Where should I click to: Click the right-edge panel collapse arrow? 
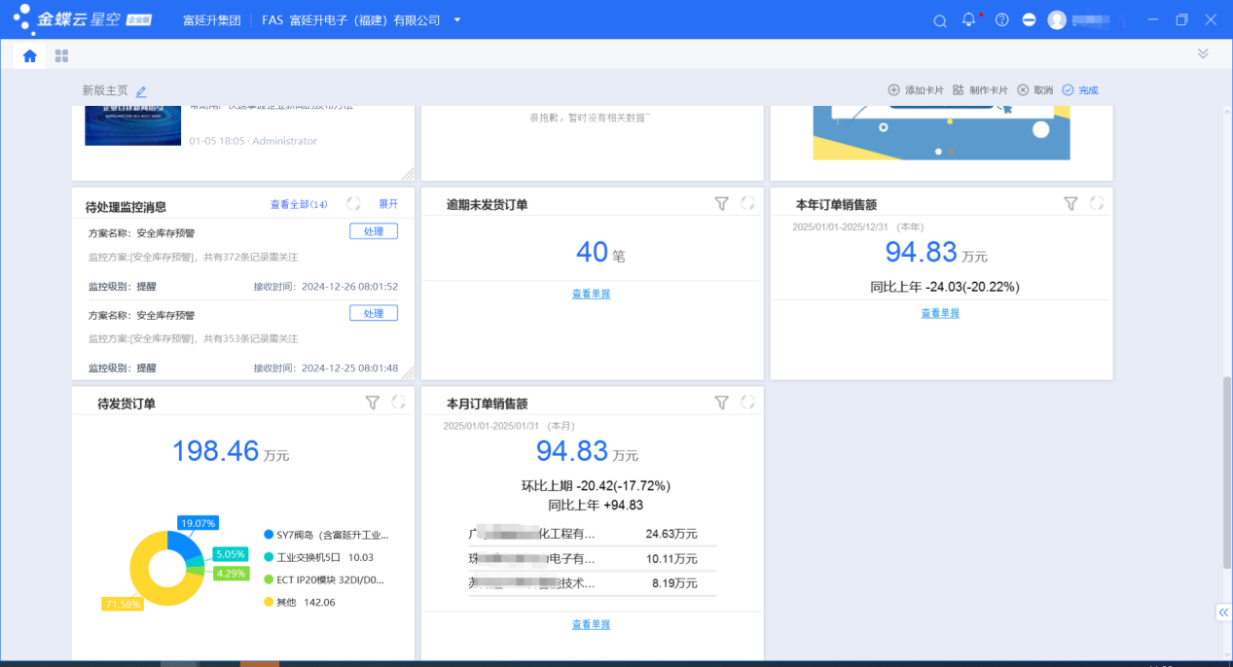click(x=1223, y=613)
